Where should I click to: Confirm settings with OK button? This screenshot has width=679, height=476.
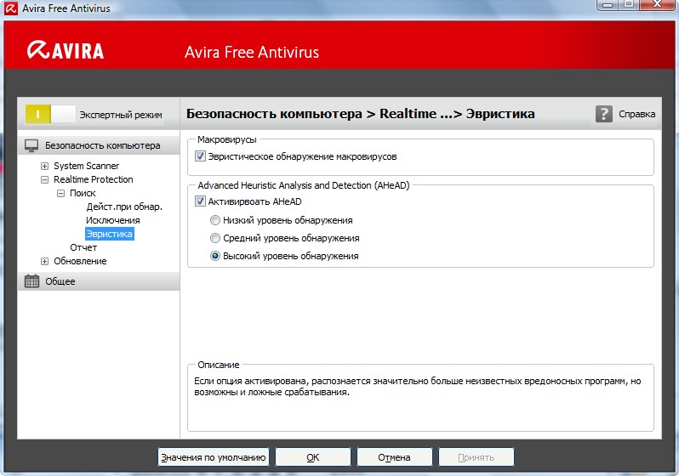point(312,457)
